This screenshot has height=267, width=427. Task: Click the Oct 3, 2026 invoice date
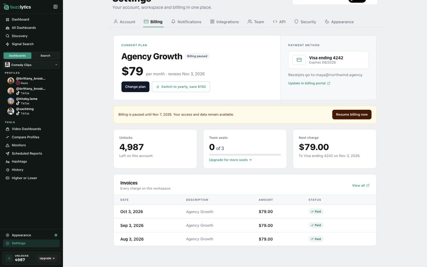pyautogui.click(x=132, y=212)
